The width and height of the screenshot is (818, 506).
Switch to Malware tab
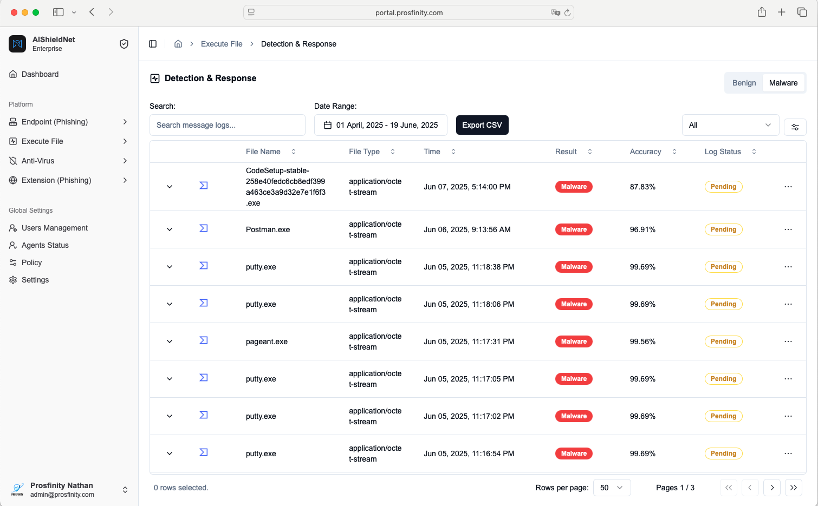click(x=783, y=83)
